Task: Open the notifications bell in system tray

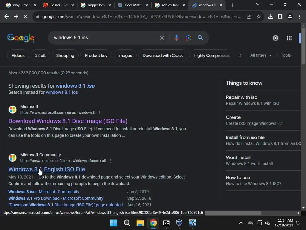Action: (298, 223)
